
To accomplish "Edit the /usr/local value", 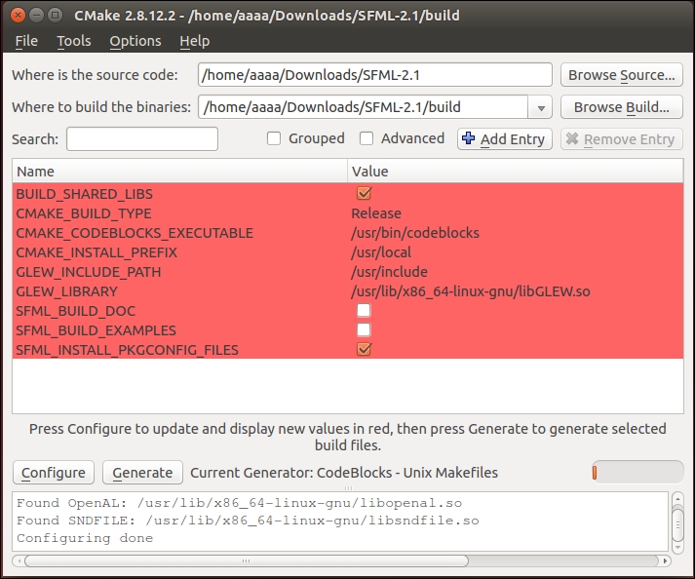I will (x=381, y=252).
